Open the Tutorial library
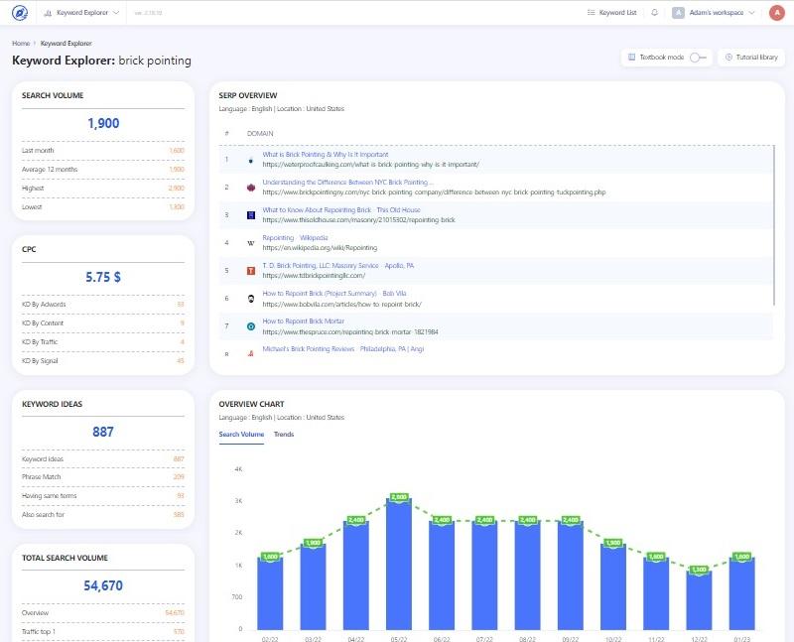 coord(751,58)
